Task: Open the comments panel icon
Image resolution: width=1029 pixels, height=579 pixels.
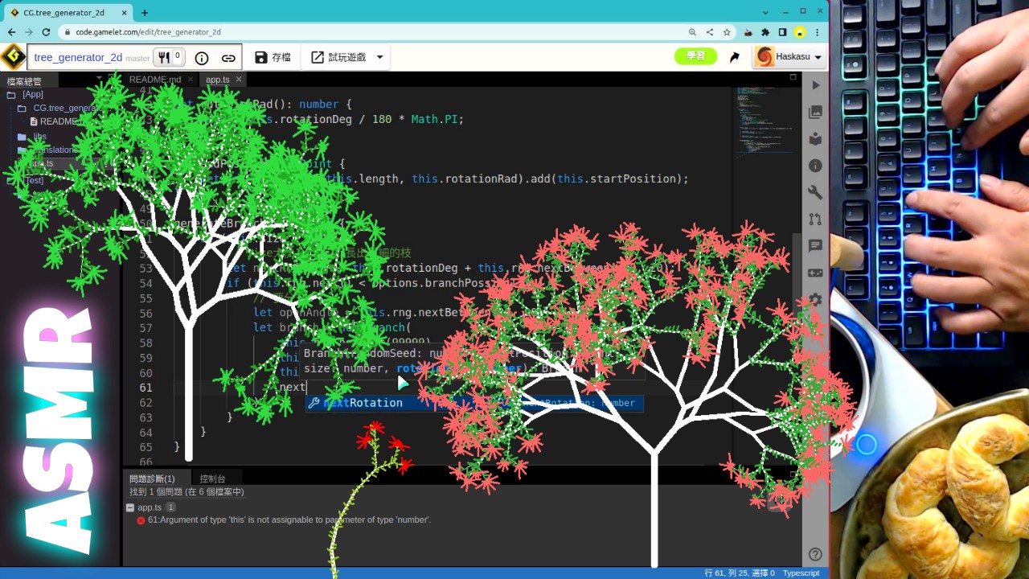Action: [x=815, y=246]
